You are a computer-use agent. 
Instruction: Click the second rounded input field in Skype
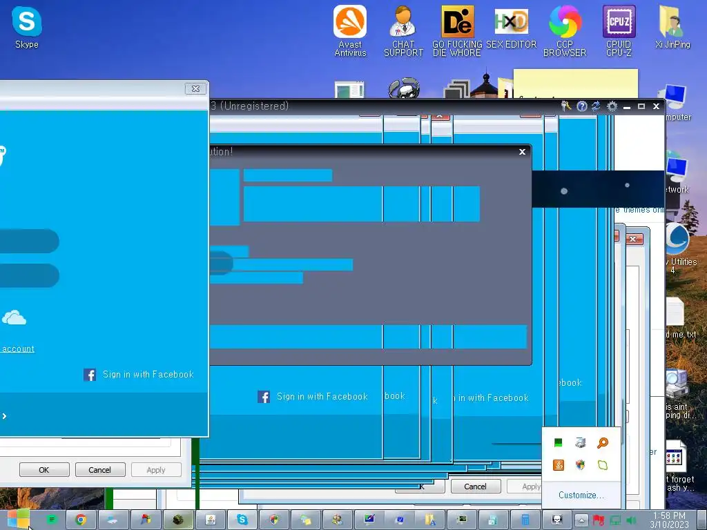coord(30,275)
